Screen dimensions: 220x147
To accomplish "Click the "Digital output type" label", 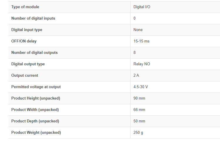I will [28, 64].
